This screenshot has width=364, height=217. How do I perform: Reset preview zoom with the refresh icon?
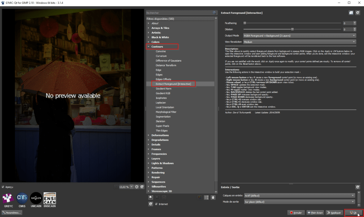click(142, 187)
